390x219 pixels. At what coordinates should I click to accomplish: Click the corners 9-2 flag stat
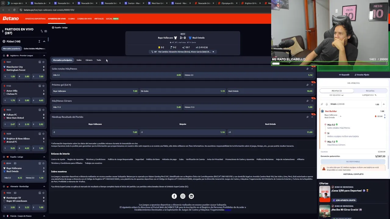coord(173,47)
